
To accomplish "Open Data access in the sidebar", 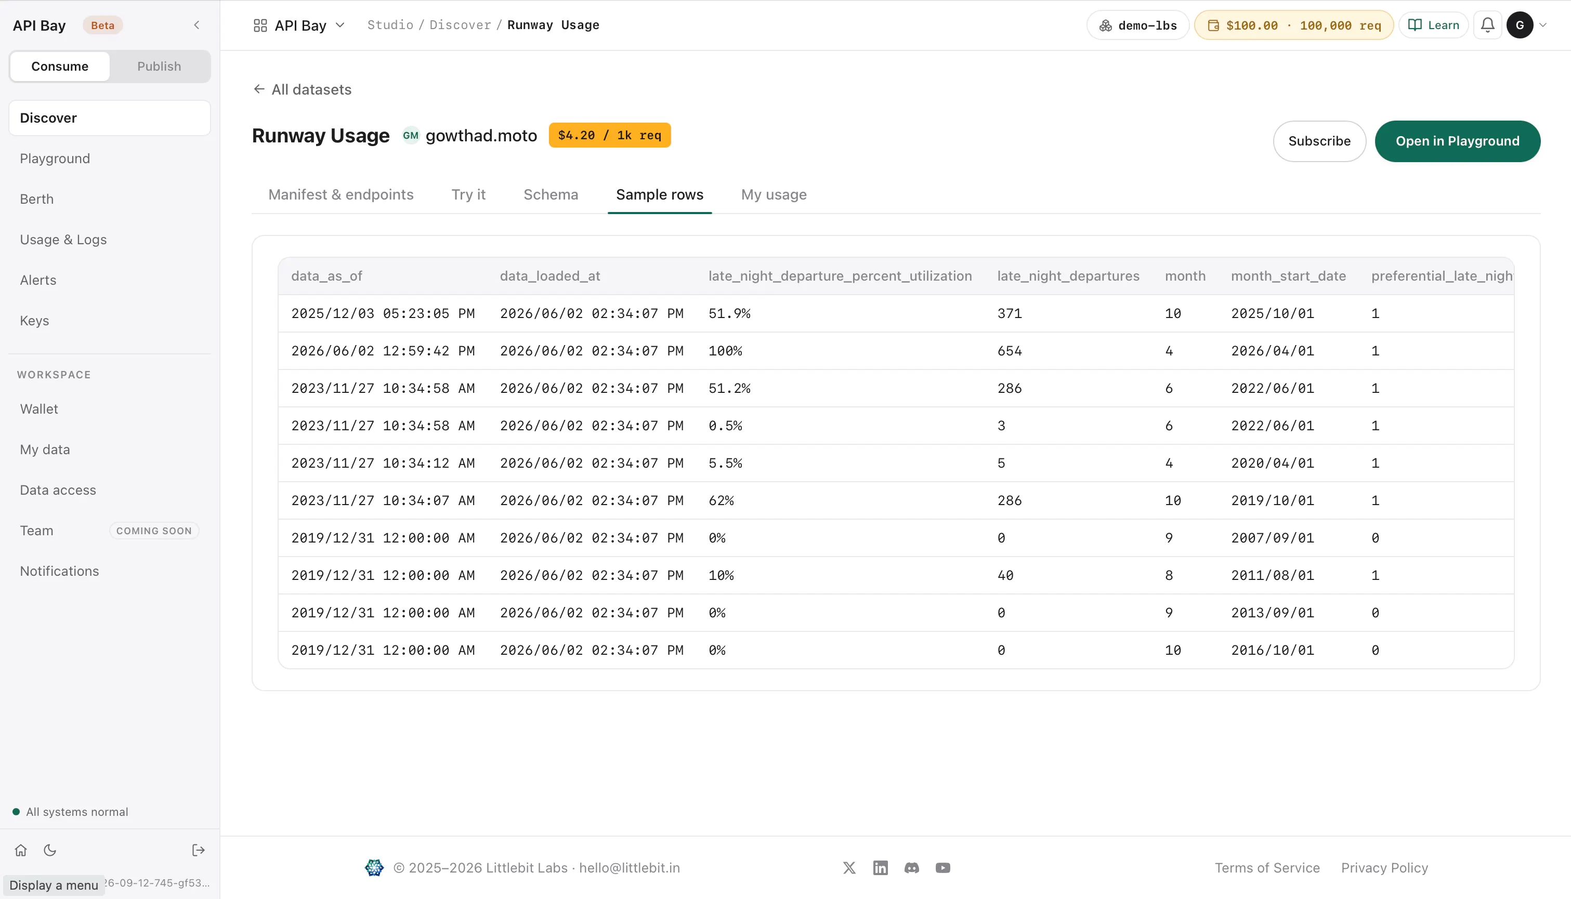I will [110, 490].
